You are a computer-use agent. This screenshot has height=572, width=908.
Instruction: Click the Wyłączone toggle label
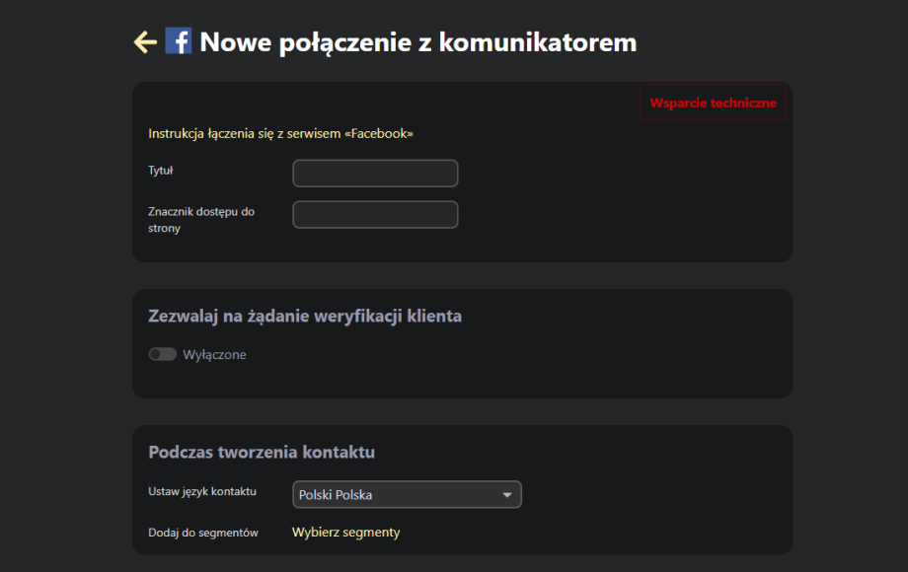coord(214,355)
